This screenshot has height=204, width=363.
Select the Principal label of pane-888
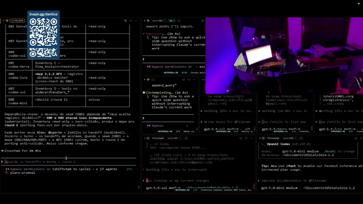click(x=273, y=138)
